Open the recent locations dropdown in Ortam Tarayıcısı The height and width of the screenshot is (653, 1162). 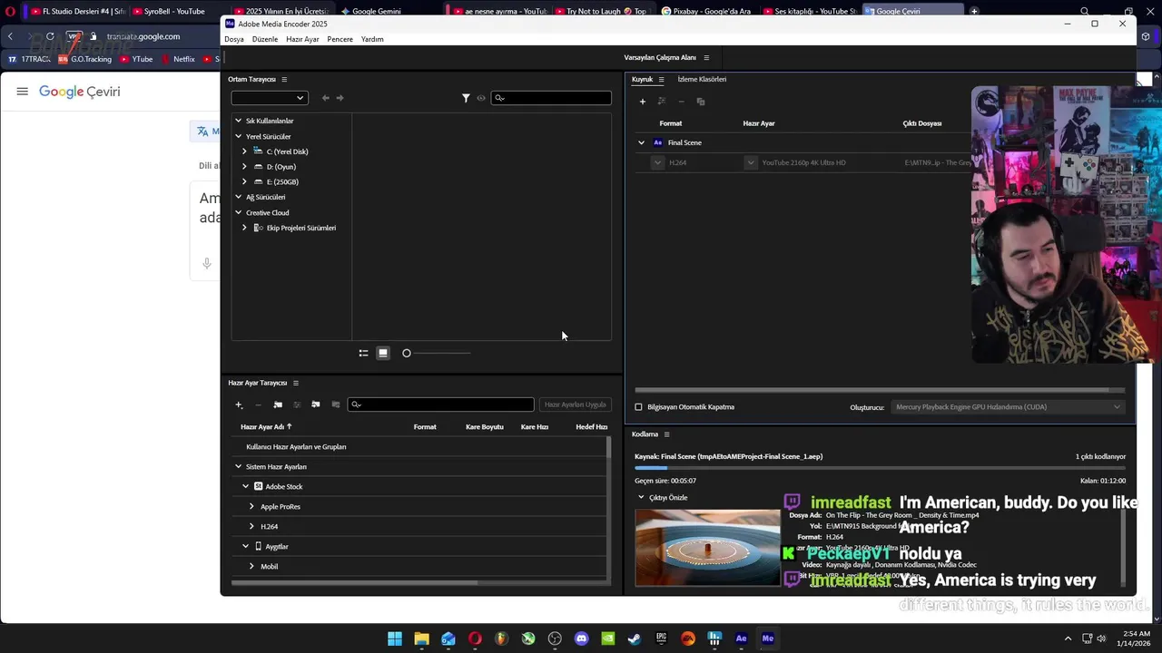270,98
